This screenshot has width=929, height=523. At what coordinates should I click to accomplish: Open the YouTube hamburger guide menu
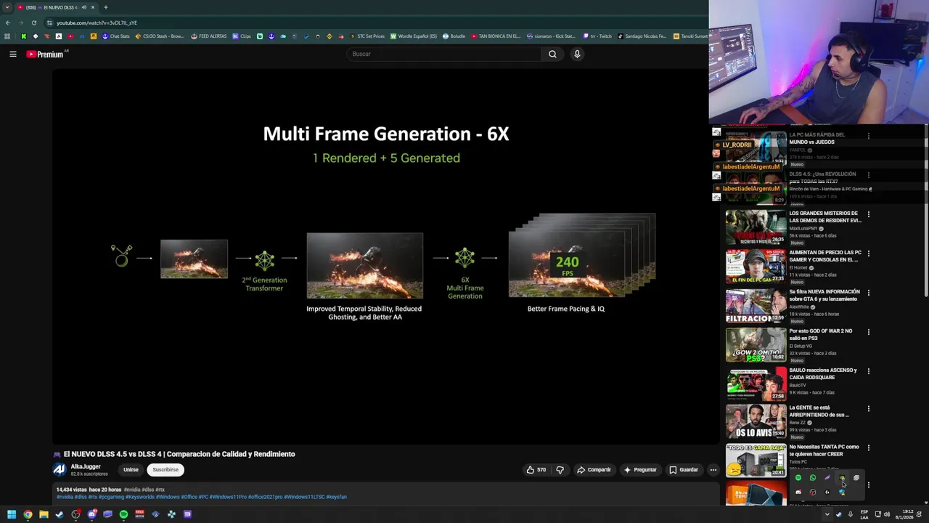pos(12,54)
